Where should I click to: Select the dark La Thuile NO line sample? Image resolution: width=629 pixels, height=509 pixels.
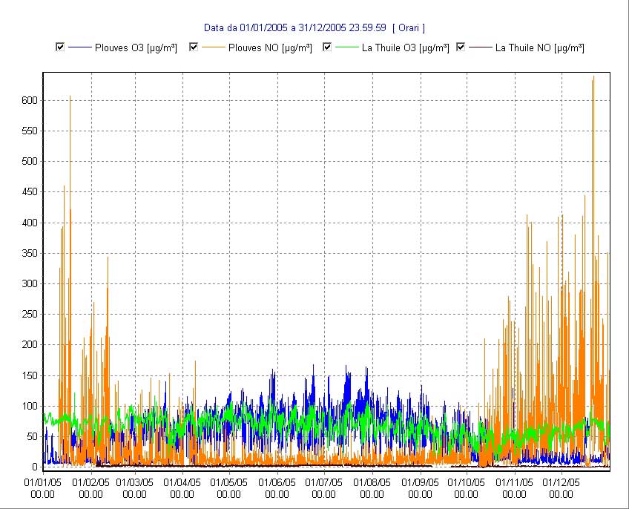pos(481,47)
